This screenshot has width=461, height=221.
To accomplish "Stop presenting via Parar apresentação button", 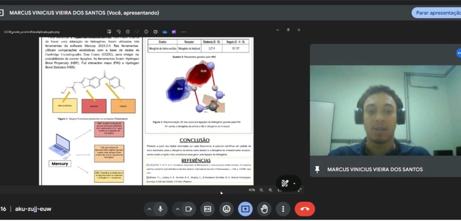I will [x=436, y=13].
